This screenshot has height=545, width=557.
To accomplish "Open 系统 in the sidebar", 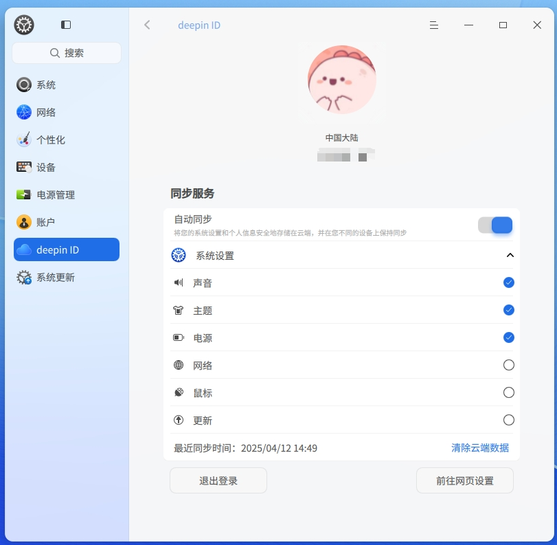I will click(x=67, y=85).
